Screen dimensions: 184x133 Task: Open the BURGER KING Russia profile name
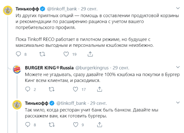click(48, 68)
